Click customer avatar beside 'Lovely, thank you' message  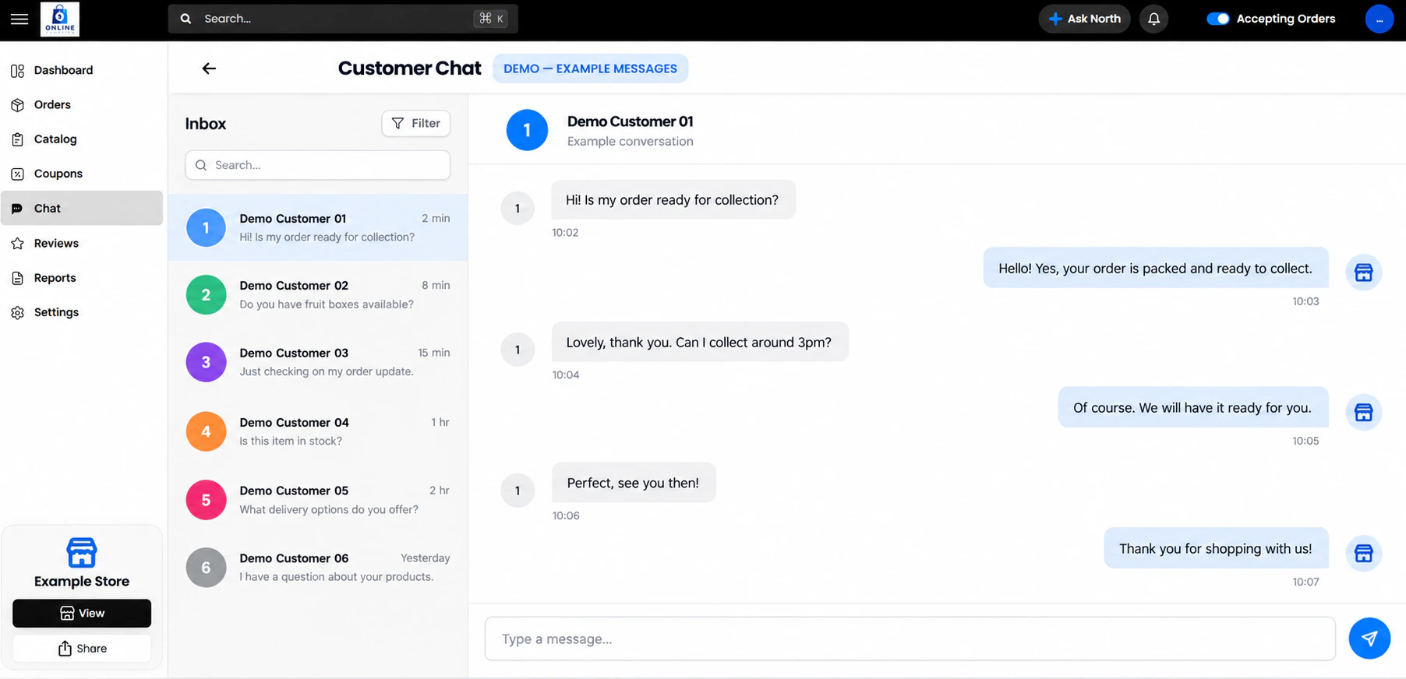coord(518,350)
